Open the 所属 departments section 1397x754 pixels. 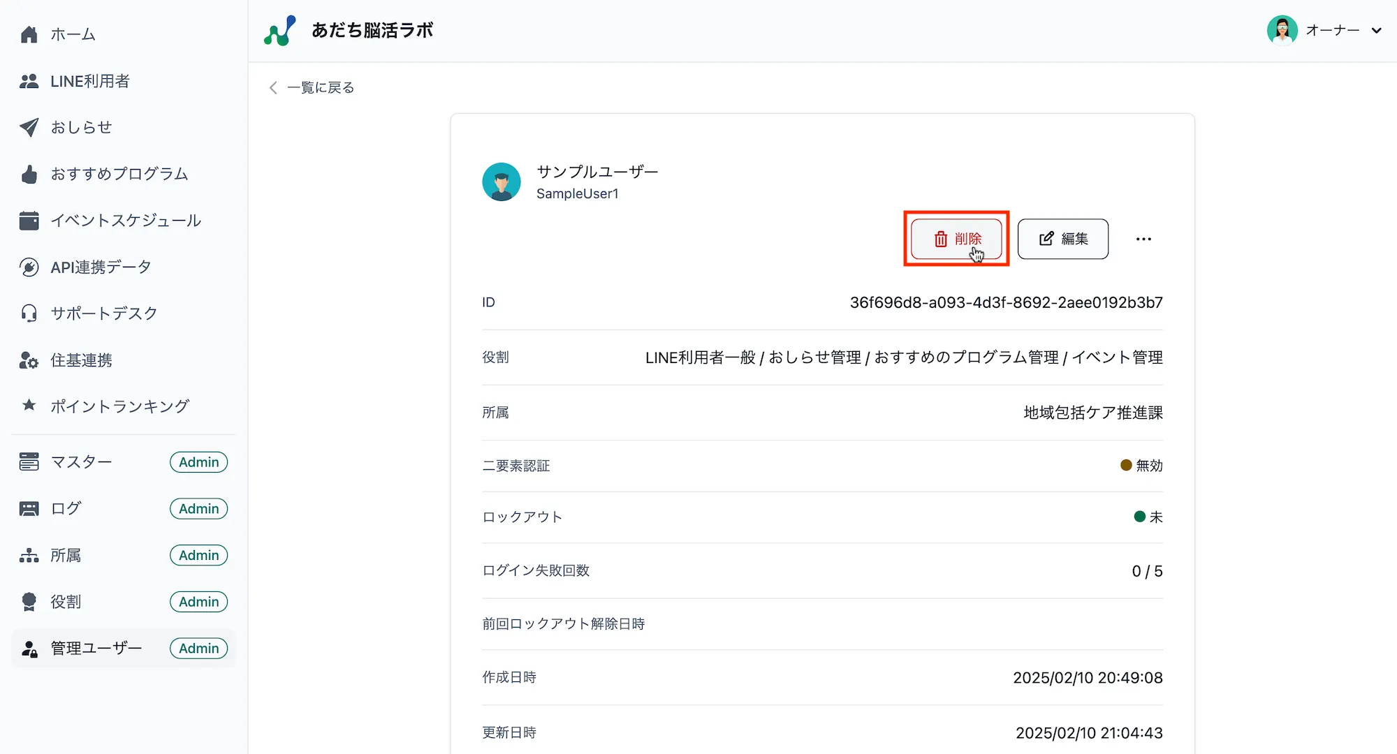point(67,555)
